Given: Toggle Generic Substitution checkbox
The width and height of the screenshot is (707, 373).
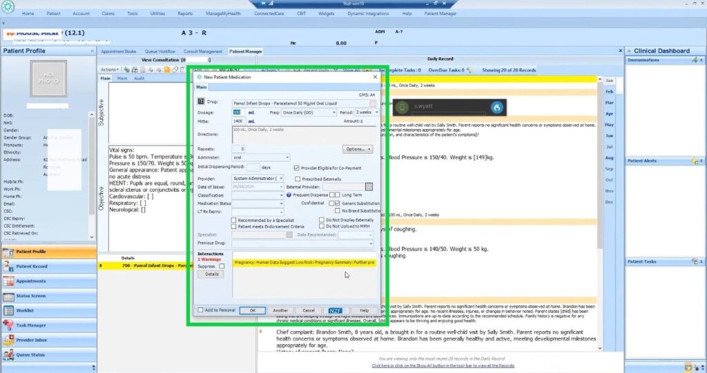Looking at the screenshot, I should click(x=337, y=203).
